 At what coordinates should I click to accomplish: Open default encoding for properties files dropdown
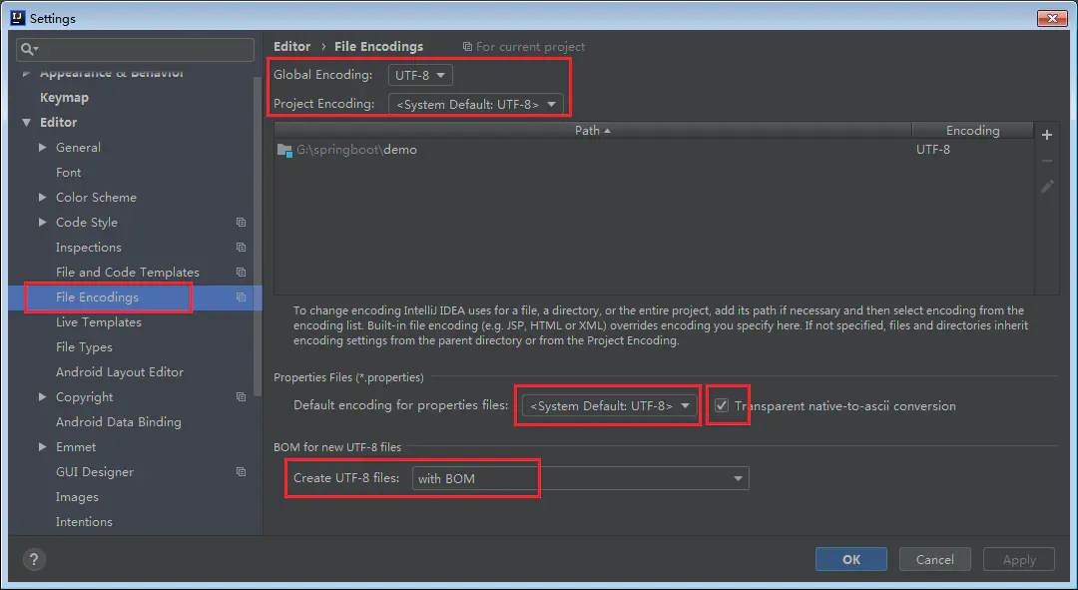[610, 406]
